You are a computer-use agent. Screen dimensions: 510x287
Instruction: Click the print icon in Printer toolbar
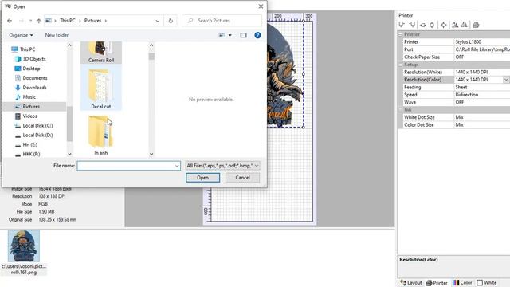click(x=476, y=25)
